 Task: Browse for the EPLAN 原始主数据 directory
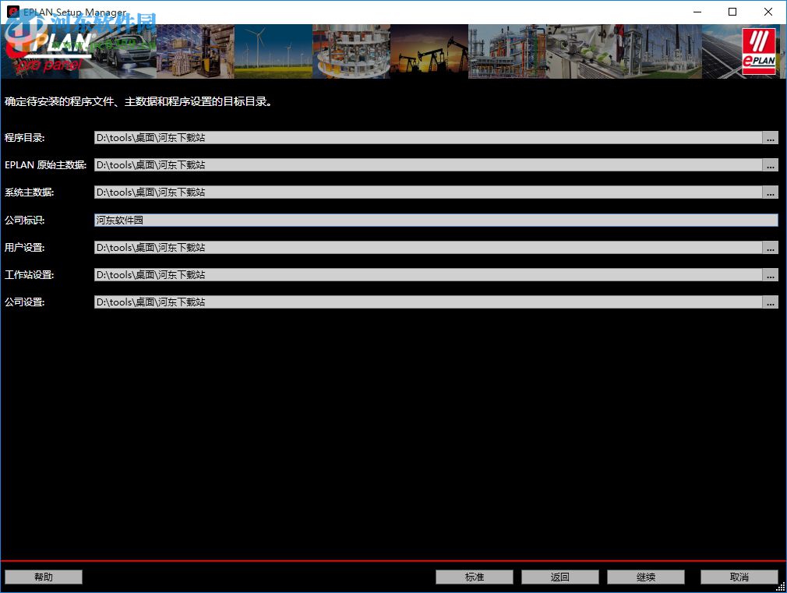click(771, 164)
